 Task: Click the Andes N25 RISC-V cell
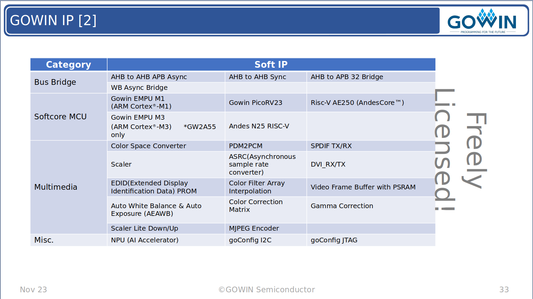(x=266, y=126)
